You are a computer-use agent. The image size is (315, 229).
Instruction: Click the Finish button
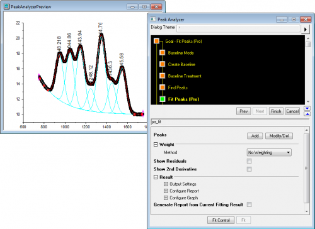(276, 111)
